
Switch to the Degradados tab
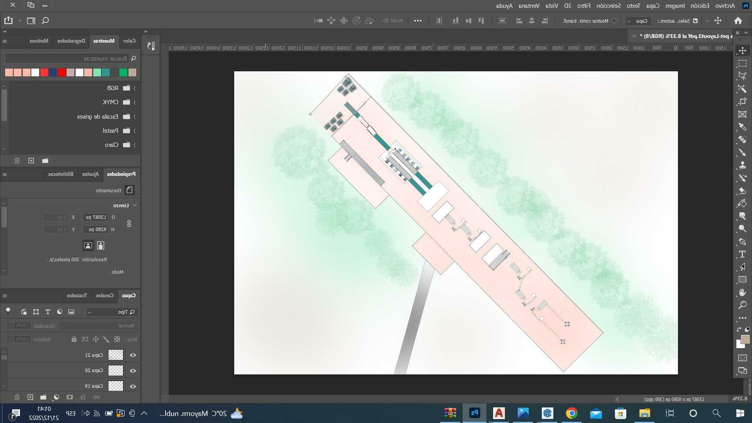71,41
